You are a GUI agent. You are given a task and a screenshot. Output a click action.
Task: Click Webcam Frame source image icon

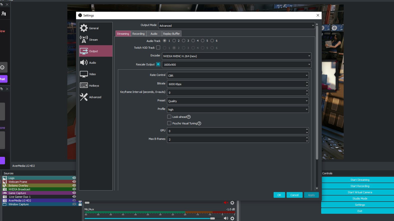pos(5,182)
